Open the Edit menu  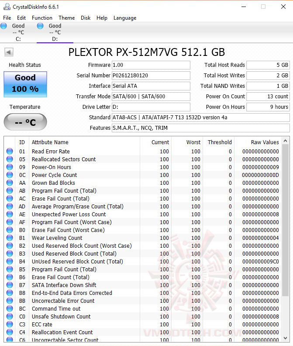click(21, 18)
